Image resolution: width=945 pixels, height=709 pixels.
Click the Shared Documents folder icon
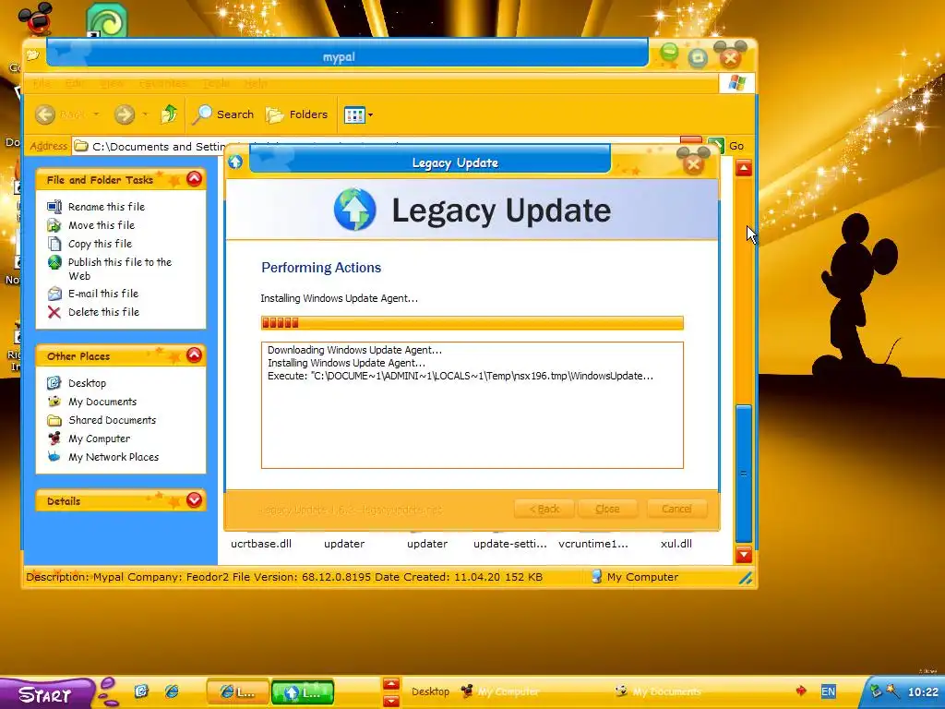[54, 420]
